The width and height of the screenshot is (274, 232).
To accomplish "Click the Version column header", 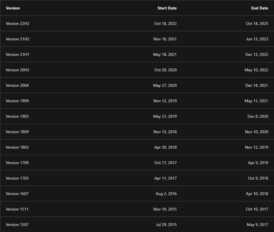I will (x=13, y=8).
